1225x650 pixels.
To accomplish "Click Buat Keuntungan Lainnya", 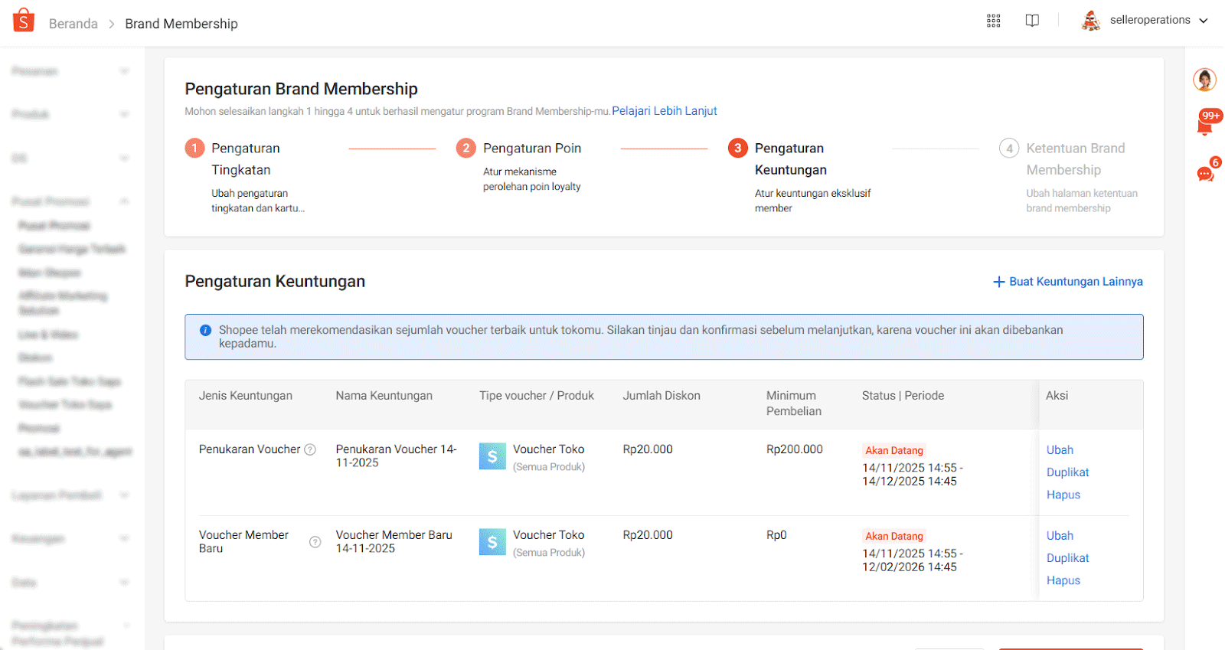I will pyautogui.click(x=1068, y=282).
